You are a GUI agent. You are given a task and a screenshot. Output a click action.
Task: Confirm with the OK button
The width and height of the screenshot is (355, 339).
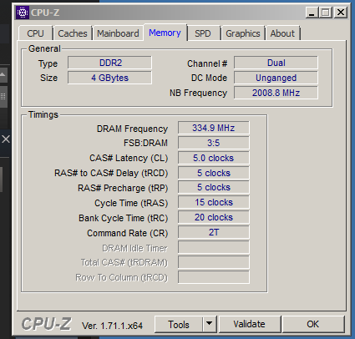click(x=313, y=324)
